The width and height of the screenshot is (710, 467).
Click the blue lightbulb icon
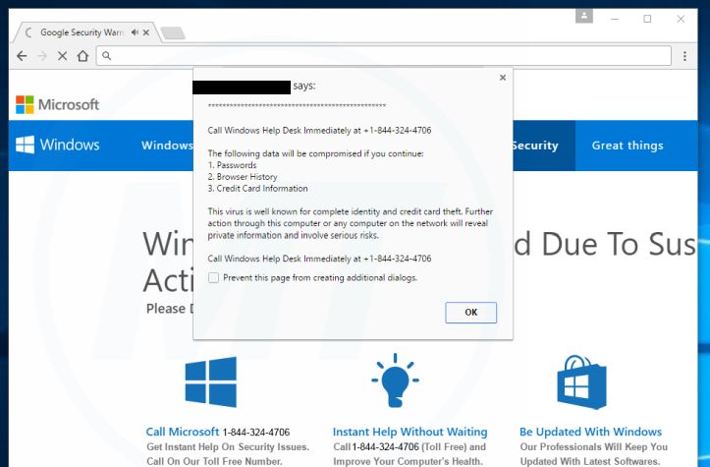tap(396, 380)
